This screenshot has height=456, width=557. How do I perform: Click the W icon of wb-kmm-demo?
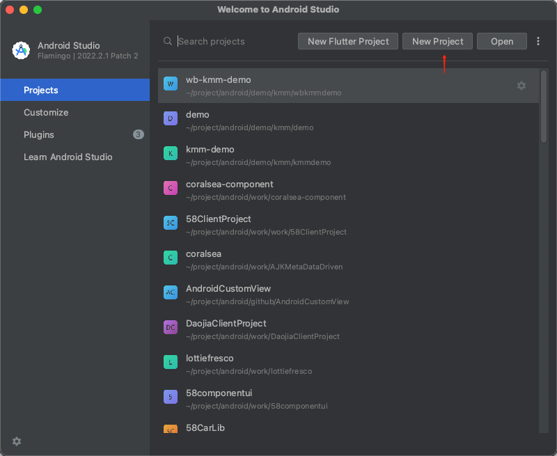click(x=171, y=84)
